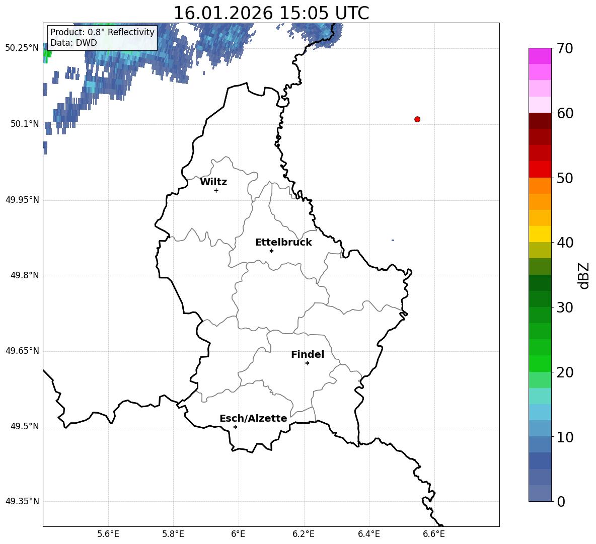Click the Esch/Alzette city label

pos(254,418)
